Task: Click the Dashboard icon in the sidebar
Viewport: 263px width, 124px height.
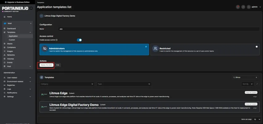Action: click(5, 28)
